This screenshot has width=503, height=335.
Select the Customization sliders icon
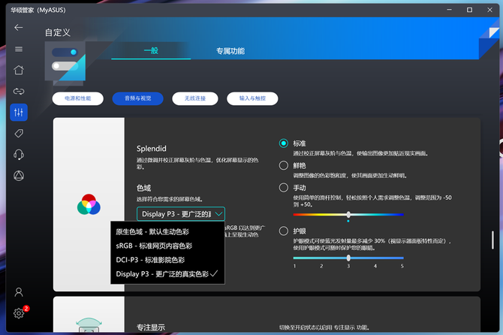19,113
